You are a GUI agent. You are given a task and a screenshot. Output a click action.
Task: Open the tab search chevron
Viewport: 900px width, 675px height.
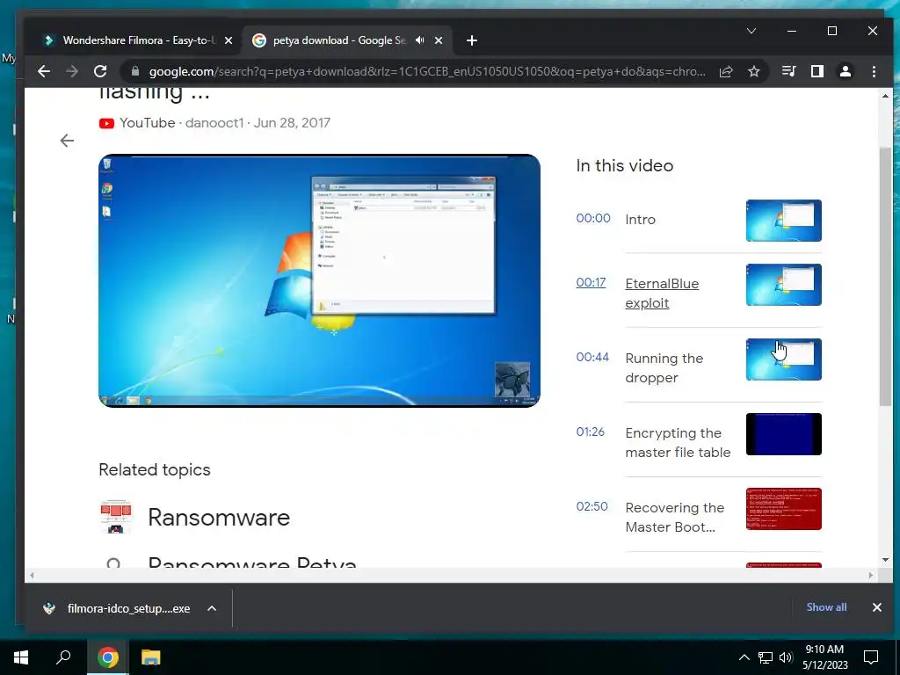click(751, 31)
